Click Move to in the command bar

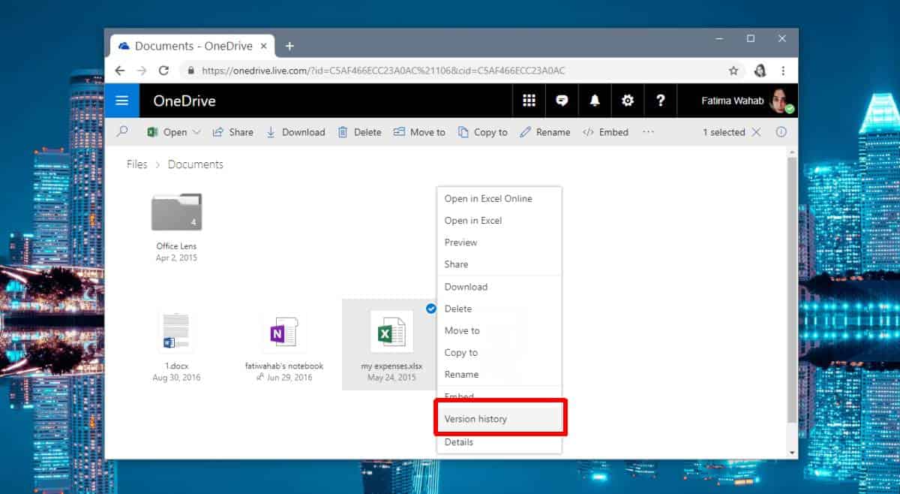click(419, 132)
